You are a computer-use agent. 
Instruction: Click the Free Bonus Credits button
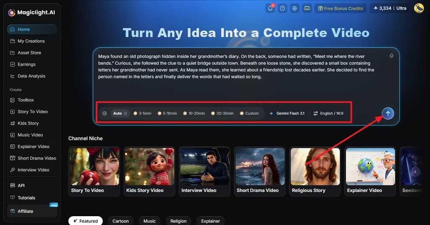click(340, 8)
